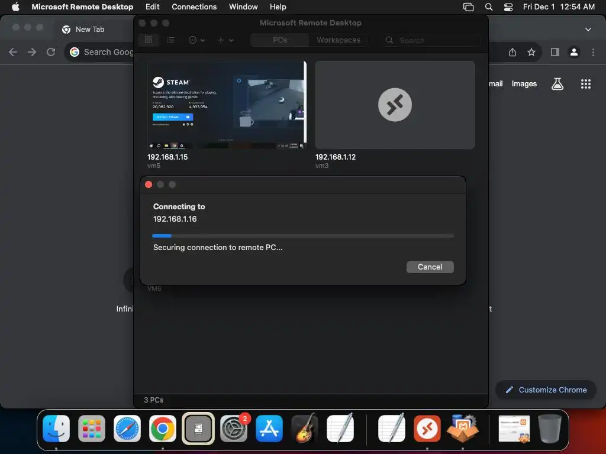The width and height of the screenshot is (606, 454).
Task: Open Spotlight search in menu bar
Action: tap(488, 7)
